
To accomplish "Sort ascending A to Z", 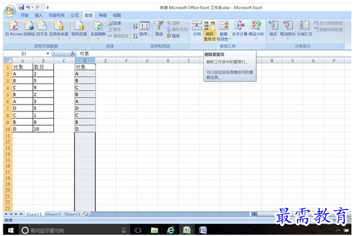I will (x=135, y=26).
